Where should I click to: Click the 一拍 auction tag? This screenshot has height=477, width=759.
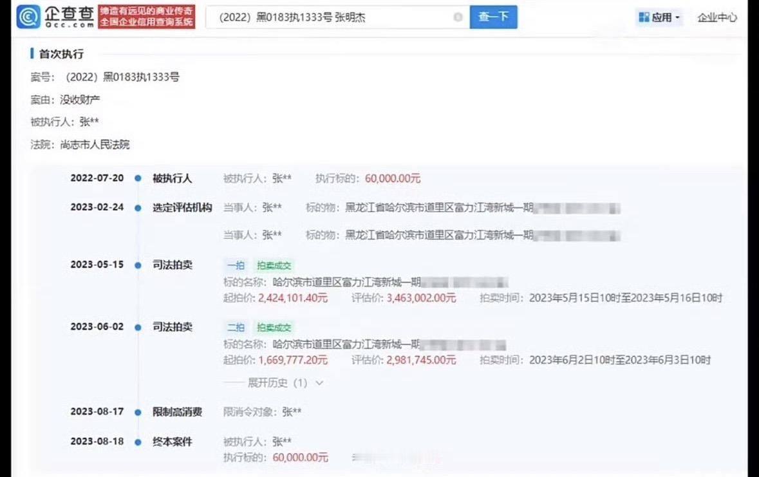[236, 265]
